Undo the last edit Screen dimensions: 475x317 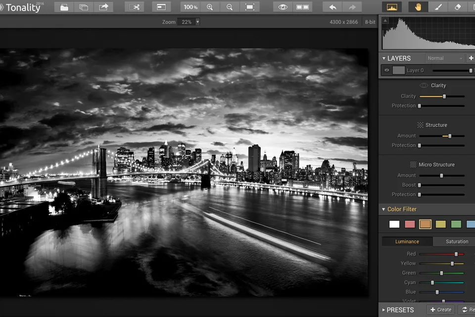[x=332, y=7]
